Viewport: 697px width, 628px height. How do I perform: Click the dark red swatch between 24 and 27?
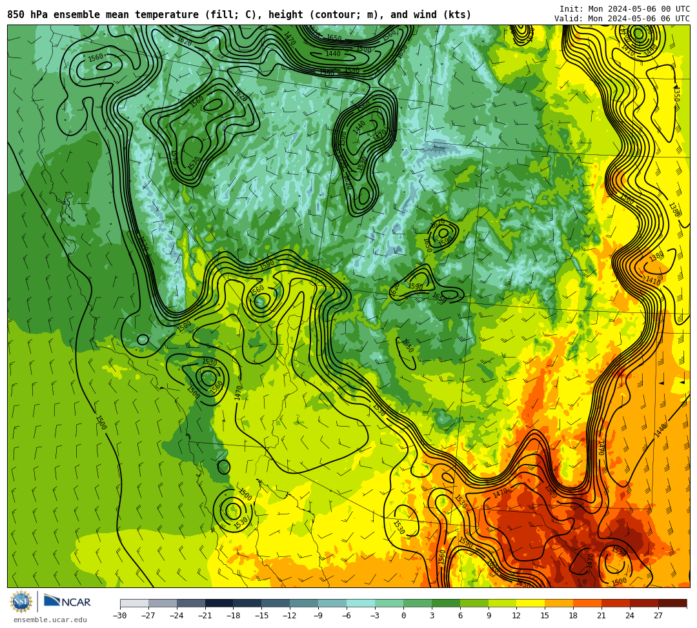(x=644, y=603)
